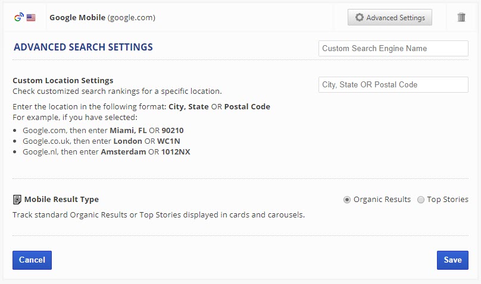Open the Advanced Settings button text
The image size is (481, 284).
pos(395,18)
